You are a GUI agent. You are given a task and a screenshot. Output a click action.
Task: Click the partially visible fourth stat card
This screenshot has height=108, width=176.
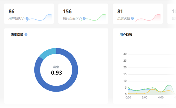click(x=172, y=14)
